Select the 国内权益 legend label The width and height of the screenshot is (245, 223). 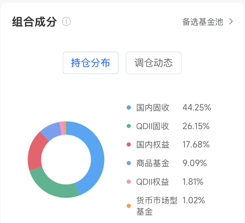(153, 145)
